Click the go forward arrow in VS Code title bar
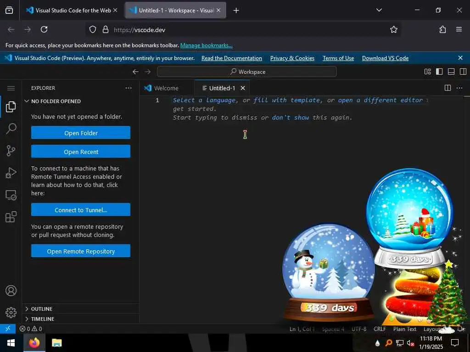This screenshot has width=470, height=352. 148,71
